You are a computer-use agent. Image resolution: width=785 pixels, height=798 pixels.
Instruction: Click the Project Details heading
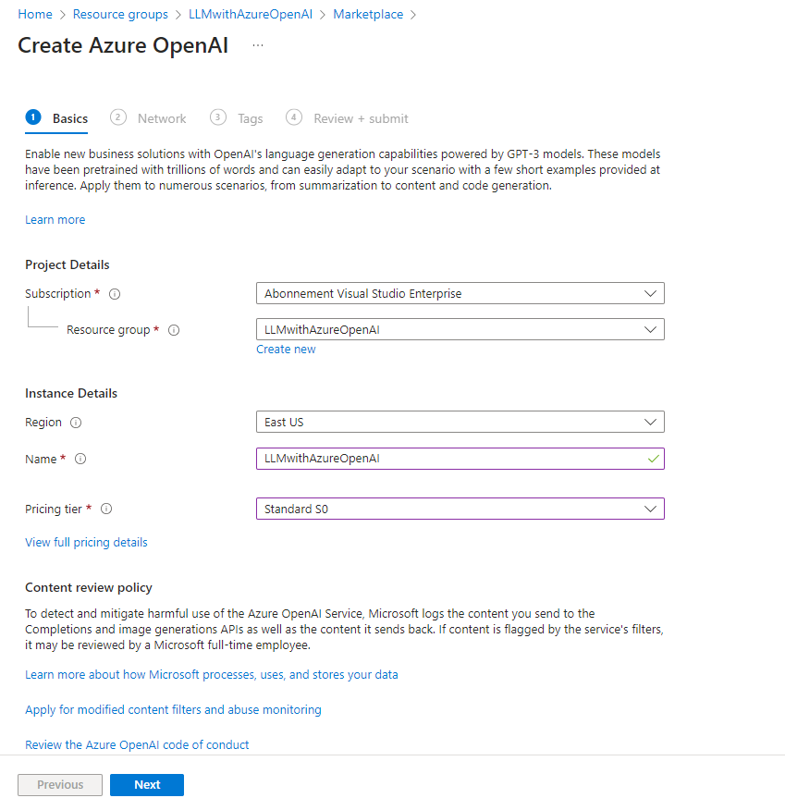pos(67,265)
